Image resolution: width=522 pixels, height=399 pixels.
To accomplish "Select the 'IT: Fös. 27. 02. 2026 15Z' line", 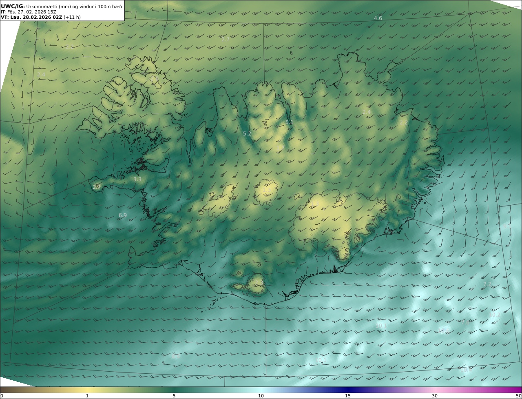I will coord(29,12).
